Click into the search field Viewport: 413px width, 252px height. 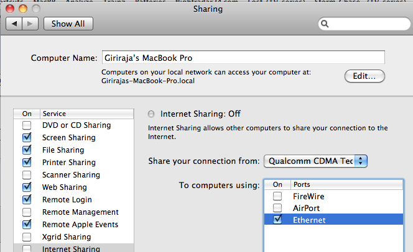click(x=364, y=24)
